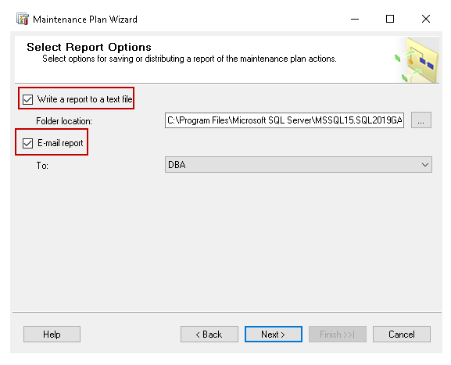The width and height of the screenshot is (451, 365).
Task: Expand the To recipient dropdown arrow
Action: pos(425,165)
